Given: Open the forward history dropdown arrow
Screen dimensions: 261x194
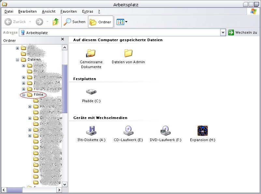Looking at the screenshot, I should click(x=47, y=22).
